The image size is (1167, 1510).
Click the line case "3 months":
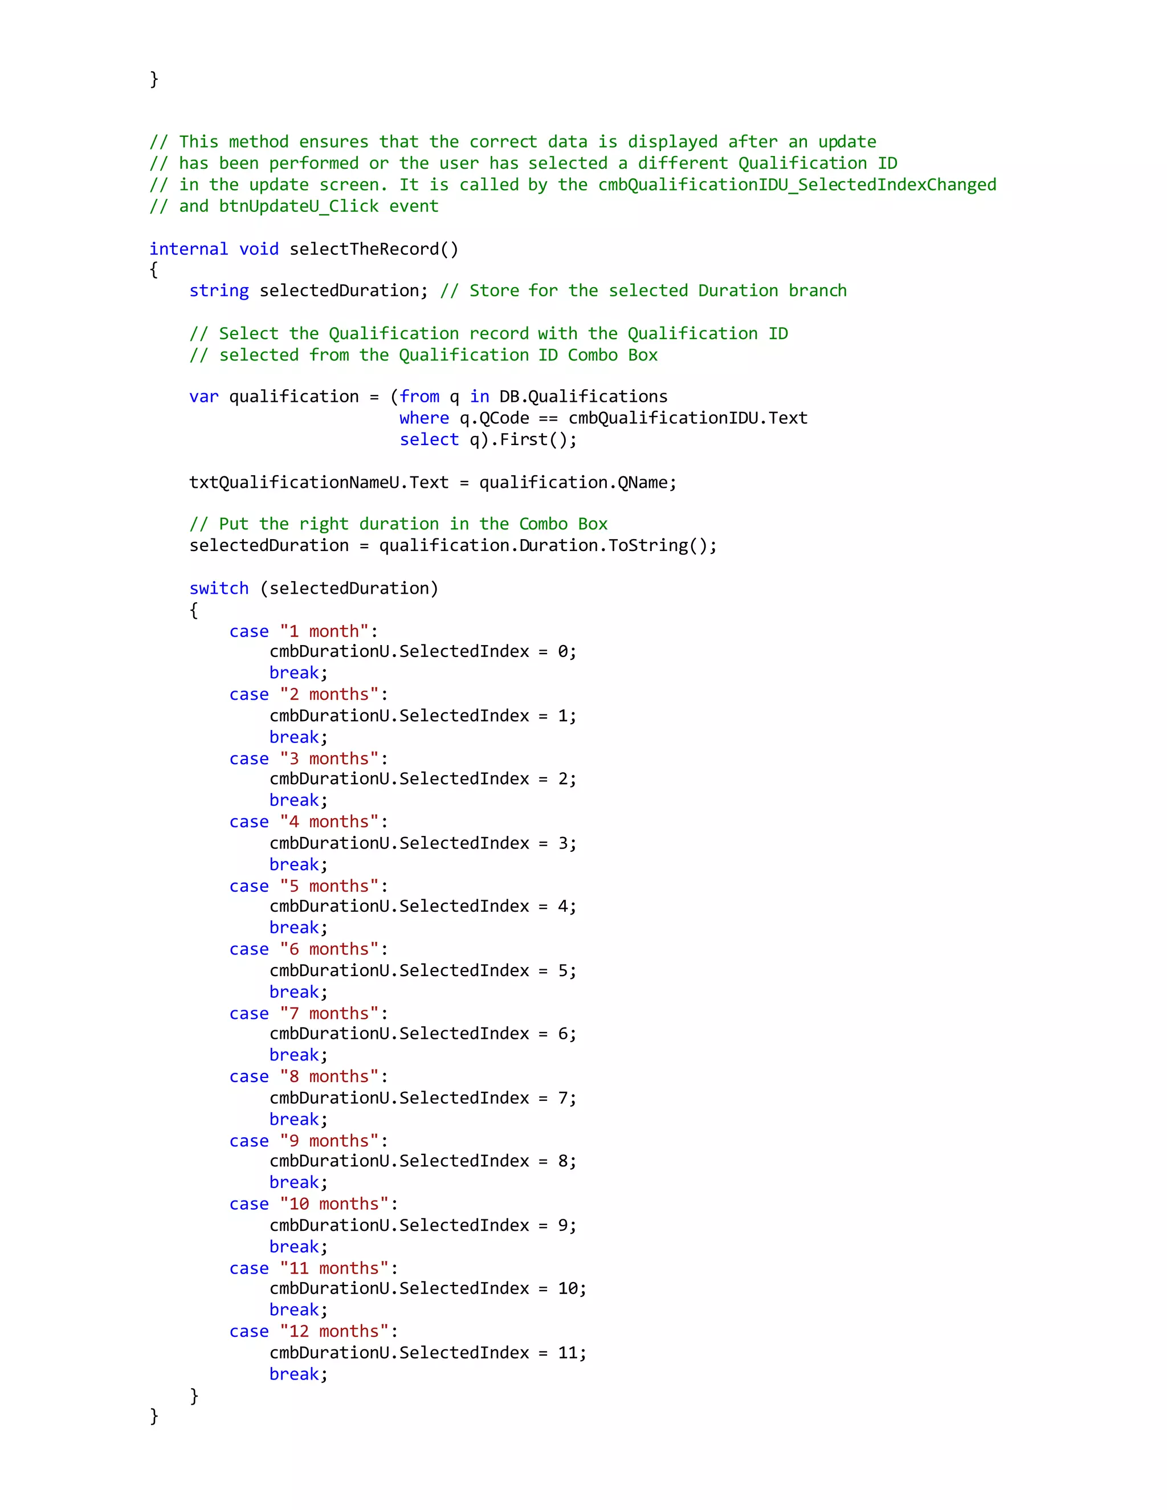309,758
